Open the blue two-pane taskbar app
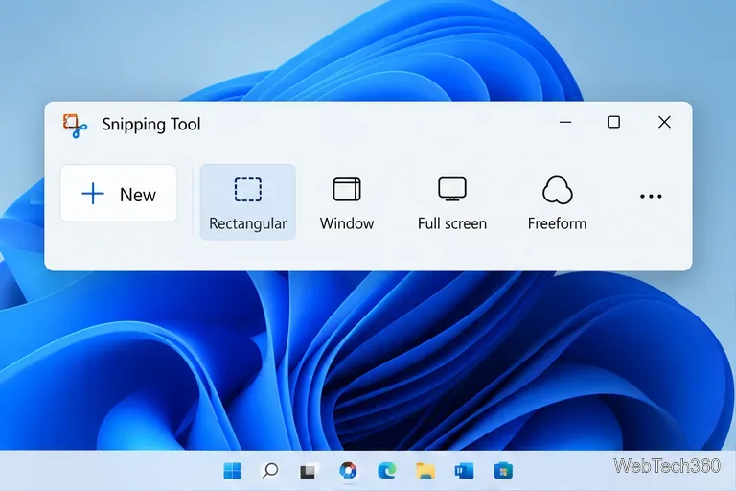The height and width of the screenshot is (491, 736). (x=464, y=470)
